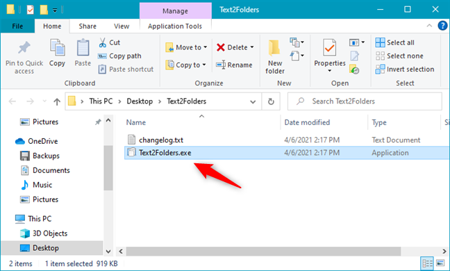Click the horizontal scrollbar right arrow

click(444, 251)
